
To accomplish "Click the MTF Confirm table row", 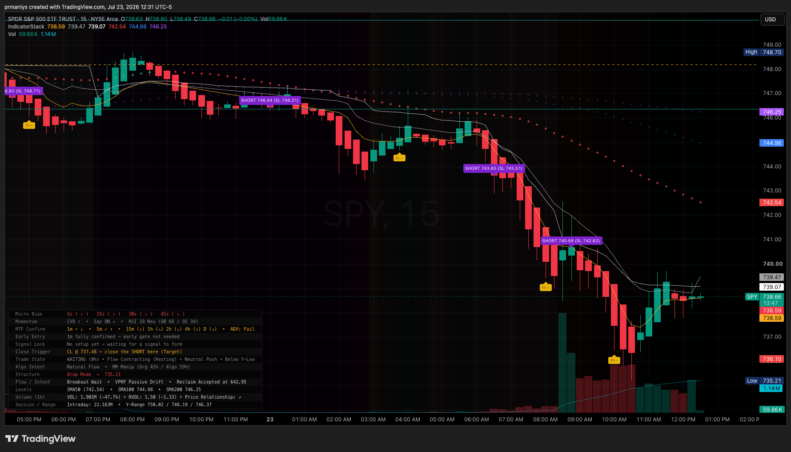I will 135,329.
